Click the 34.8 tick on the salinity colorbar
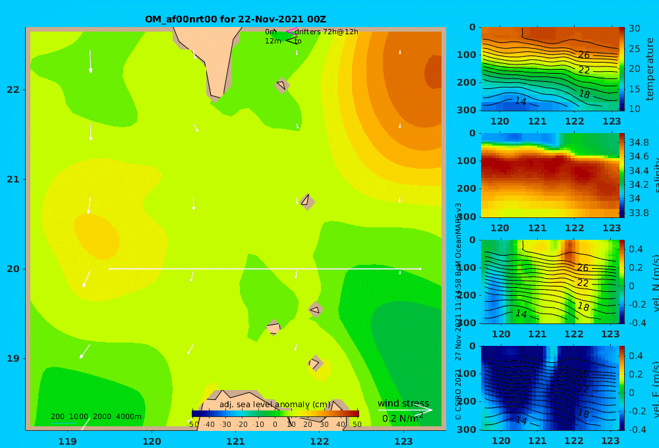Image resolution: width=659 pixels, height=448 pixels. pyautogui.click(x=639, y=142)
